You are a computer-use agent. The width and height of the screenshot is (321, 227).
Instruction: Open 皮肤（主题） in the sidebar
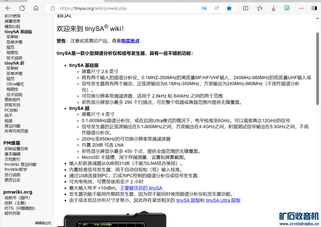click(15, 203)
